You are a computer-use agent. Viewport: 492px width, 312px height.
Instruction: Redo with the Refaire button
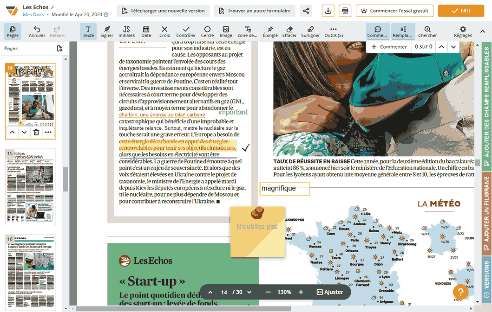click(57, 32)
